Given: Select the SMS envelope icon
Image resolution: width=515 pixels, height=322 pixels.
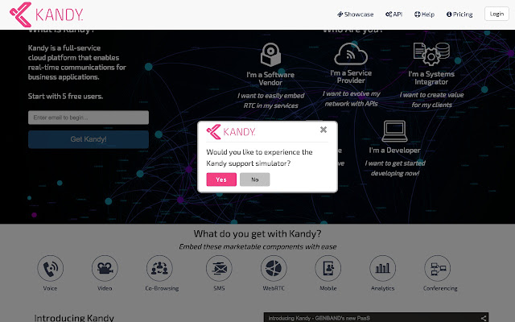Looking at the screenshot, I should [219, 268].
